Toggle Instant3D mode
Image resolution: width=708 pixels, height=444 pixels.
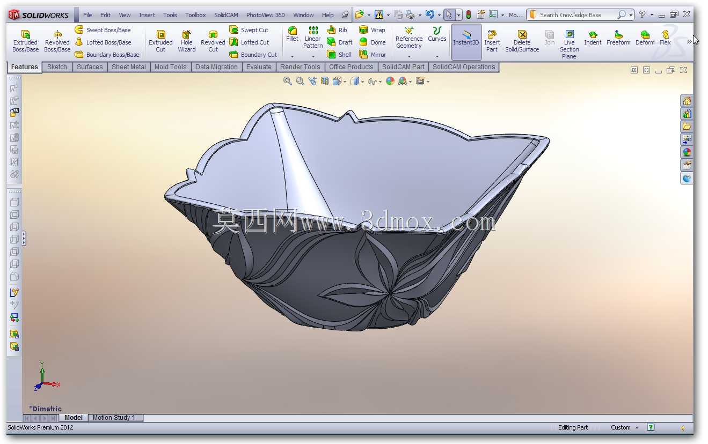(466, 41)
